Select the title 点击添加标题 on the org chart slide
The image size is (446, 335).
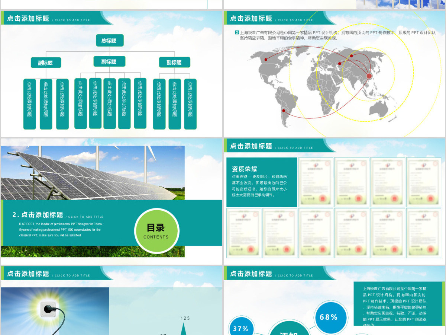pos(28,18)
